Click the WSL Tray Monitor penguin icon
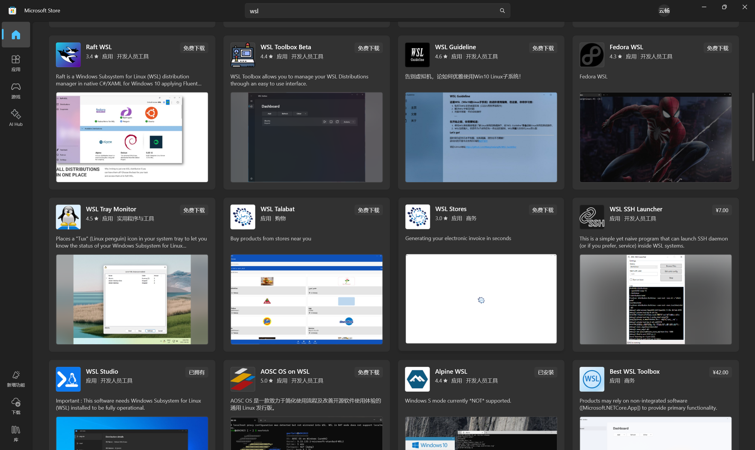The image size is (755, 450). point(68,217)
